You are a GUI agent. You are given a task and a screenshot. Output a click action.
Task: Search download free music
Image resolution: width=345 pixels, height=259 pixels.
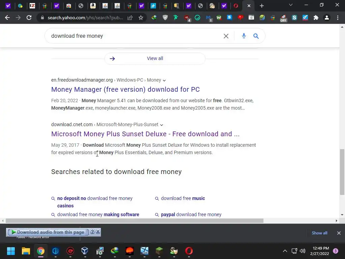tap(183, 198)
